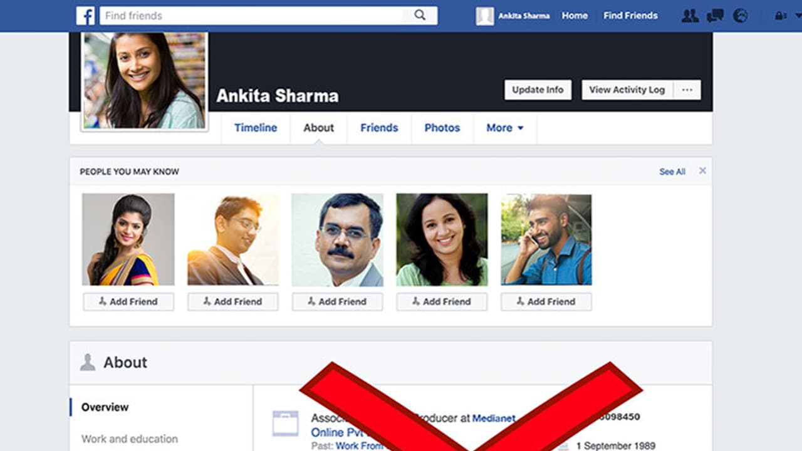Expand the More dropdown tab
802x451 pixels.
(504, 128)
